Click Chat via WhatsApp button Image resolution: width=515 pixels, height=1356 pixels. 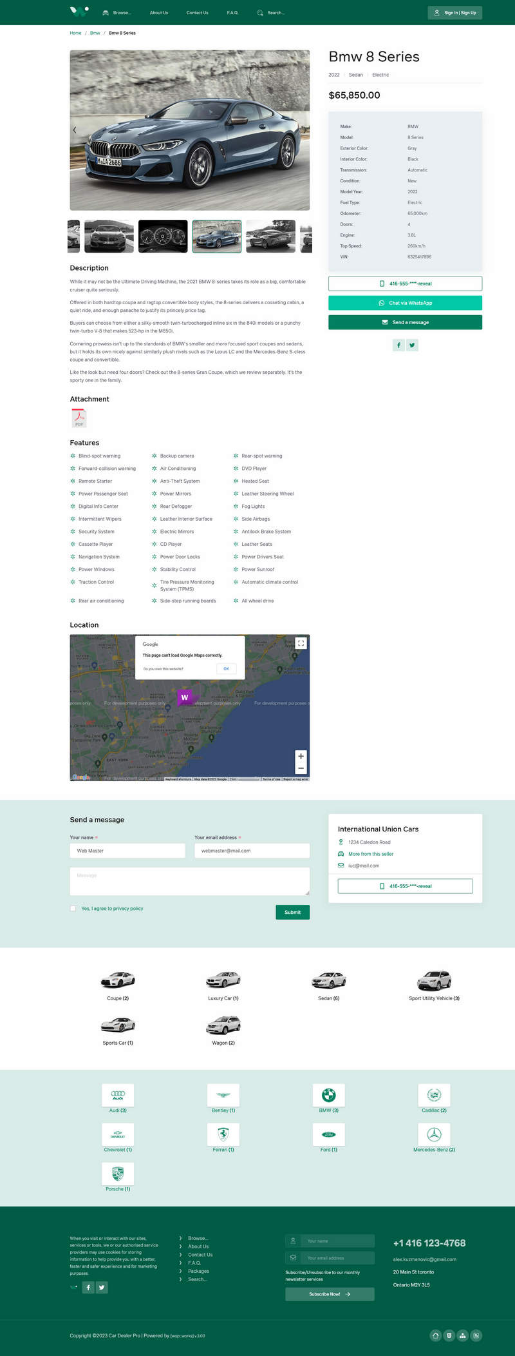point(405,303)
